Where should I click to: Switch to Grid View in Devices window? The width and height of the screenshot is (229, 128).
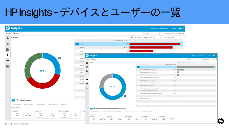(183, 62)
